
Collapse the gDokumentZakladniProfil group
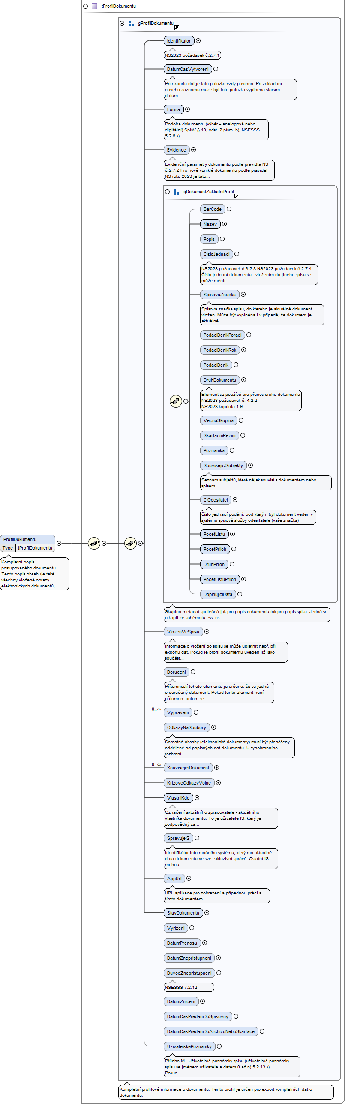coord(168,192)
